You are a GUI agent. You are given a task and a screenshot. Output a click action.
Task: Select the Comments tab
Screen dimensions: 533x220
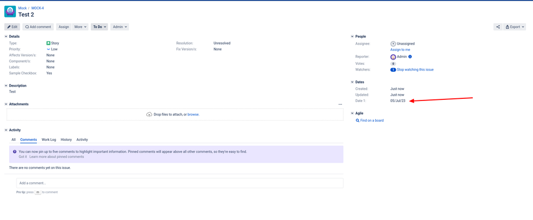(29, 139)
